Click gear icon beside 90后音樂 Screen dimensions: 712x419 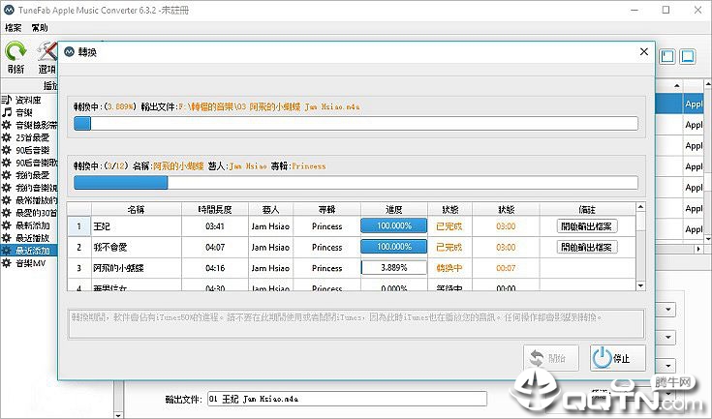[x=7, y=150]
